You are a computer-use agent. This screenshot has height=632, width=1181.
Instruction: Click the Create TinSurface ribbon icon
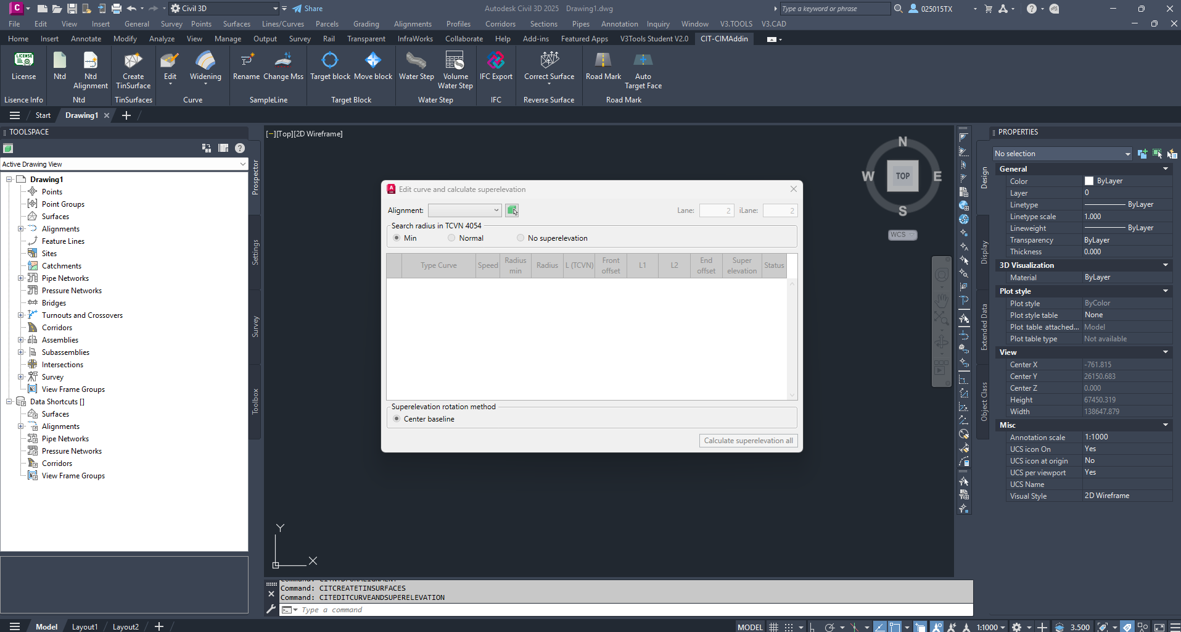(x=133, y=61)
